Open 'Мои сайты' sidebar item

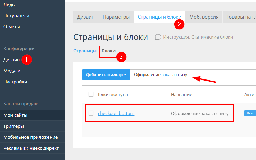click(15, 115)
